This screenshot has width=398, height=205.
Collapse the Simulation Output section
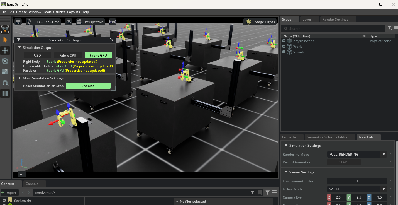(x=19, y=47)
